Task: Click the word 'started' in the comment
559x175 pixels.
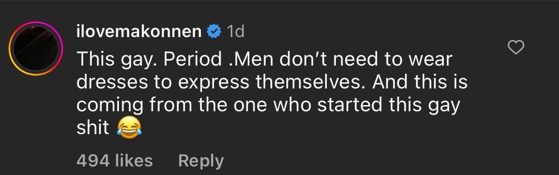Action: pyautogui.click(x=350, y=105)
